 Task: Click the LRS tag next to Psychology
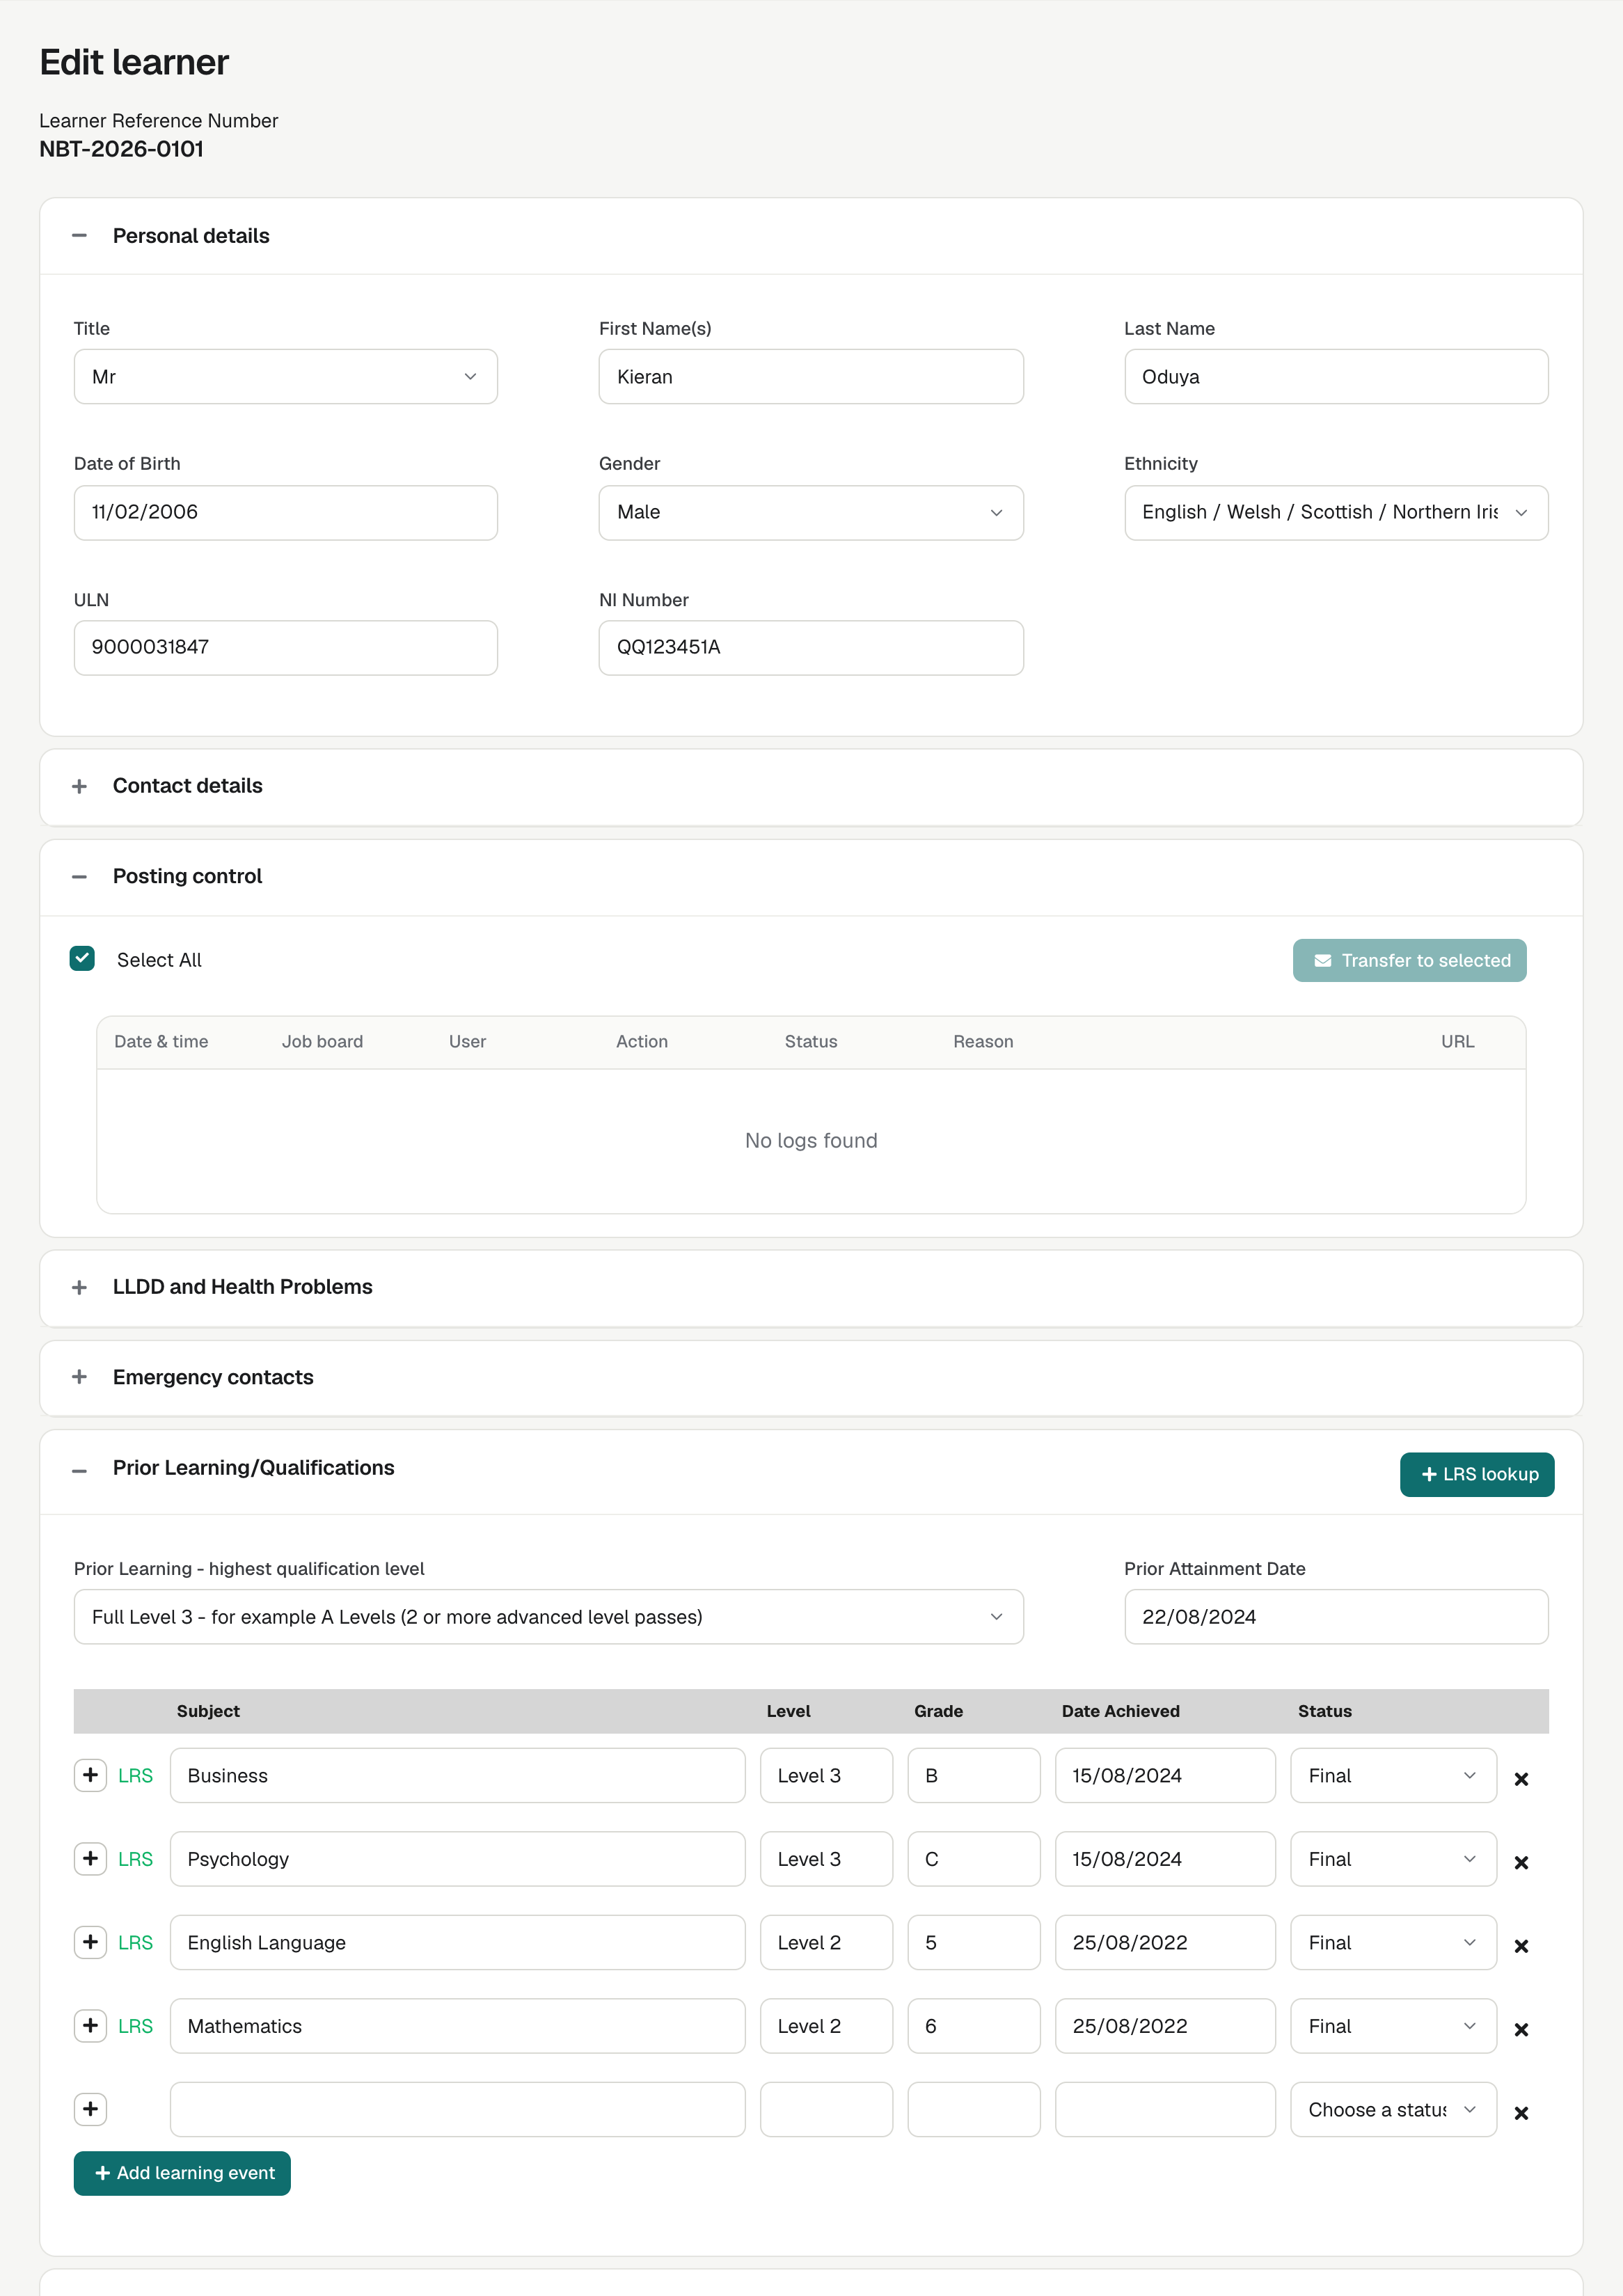(135, 1859)
